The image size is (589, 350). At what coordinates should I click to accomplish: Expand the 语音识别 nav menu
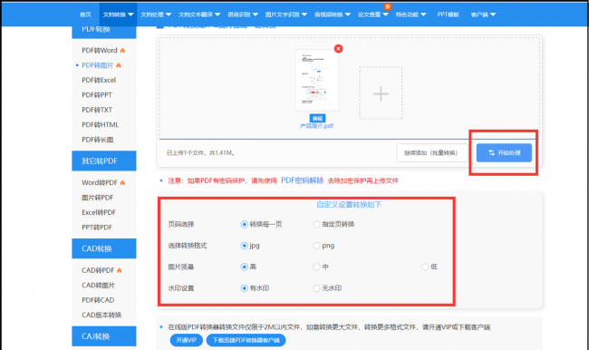243,15
